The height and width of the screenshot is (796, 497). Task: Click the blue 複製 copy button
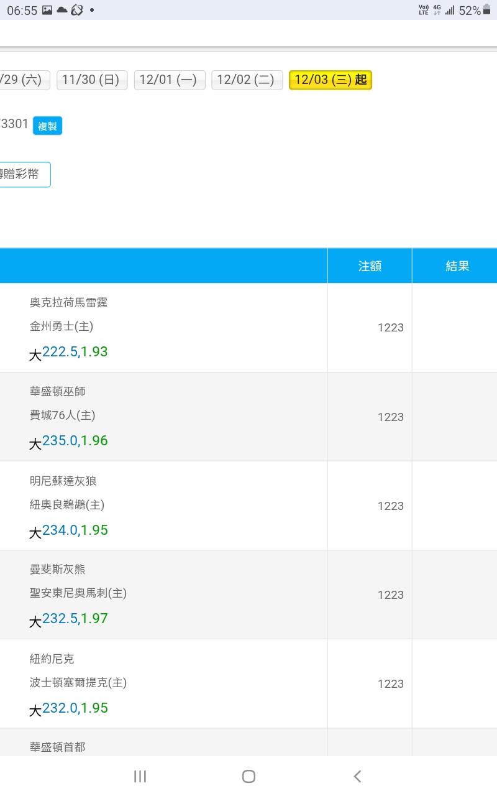[x=47, y=126]
